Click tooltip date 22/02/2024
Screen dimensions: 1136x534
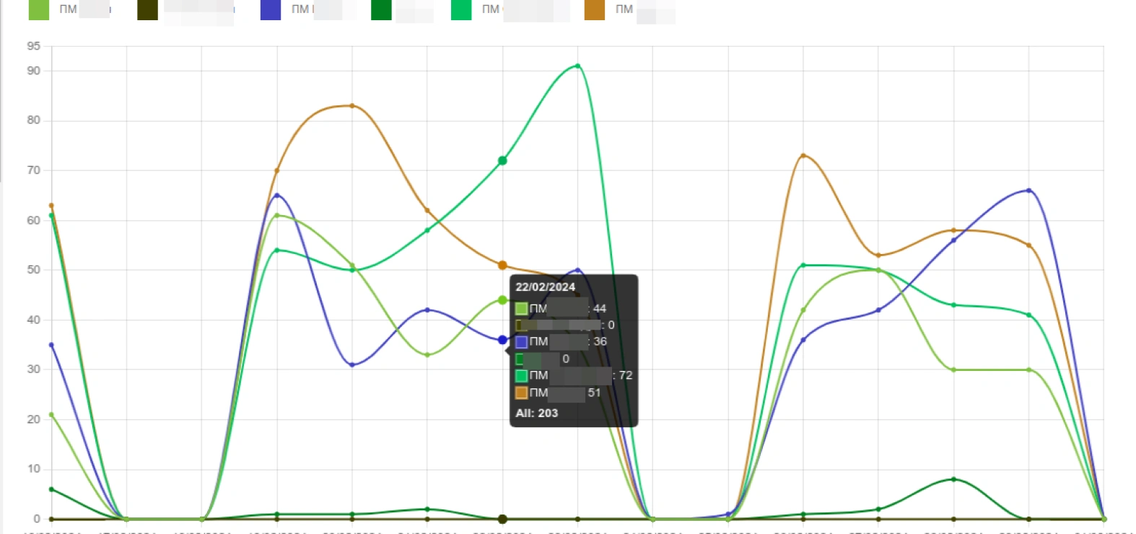[x=546, y=287]
